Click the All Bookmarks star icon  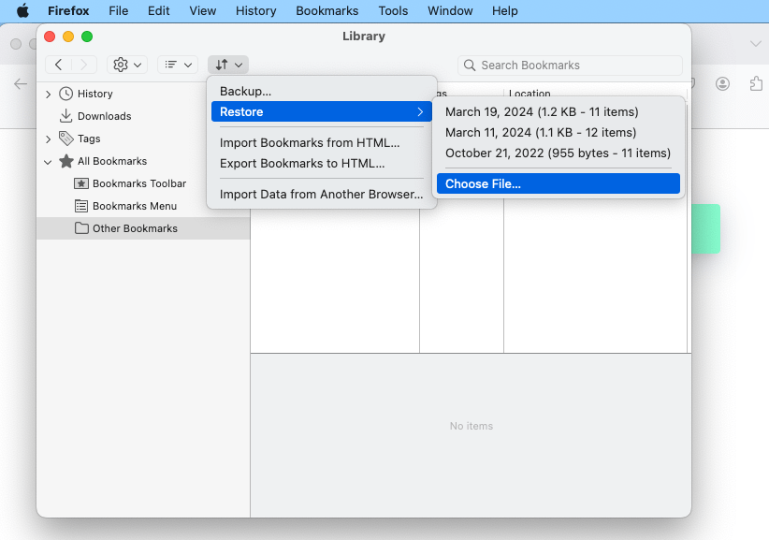pos(67,161)
